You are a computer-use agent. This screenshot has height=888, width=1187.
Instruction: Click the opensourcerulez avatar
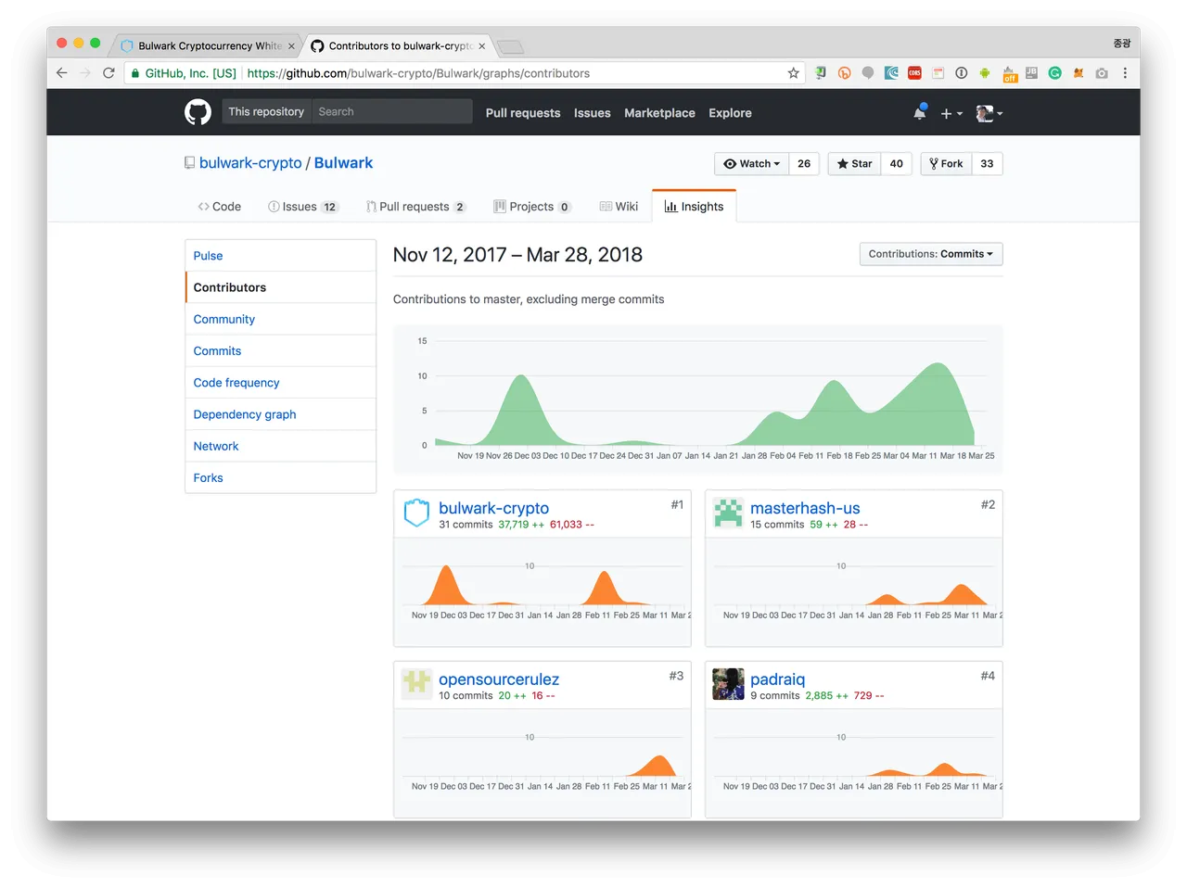coord(416,683)
